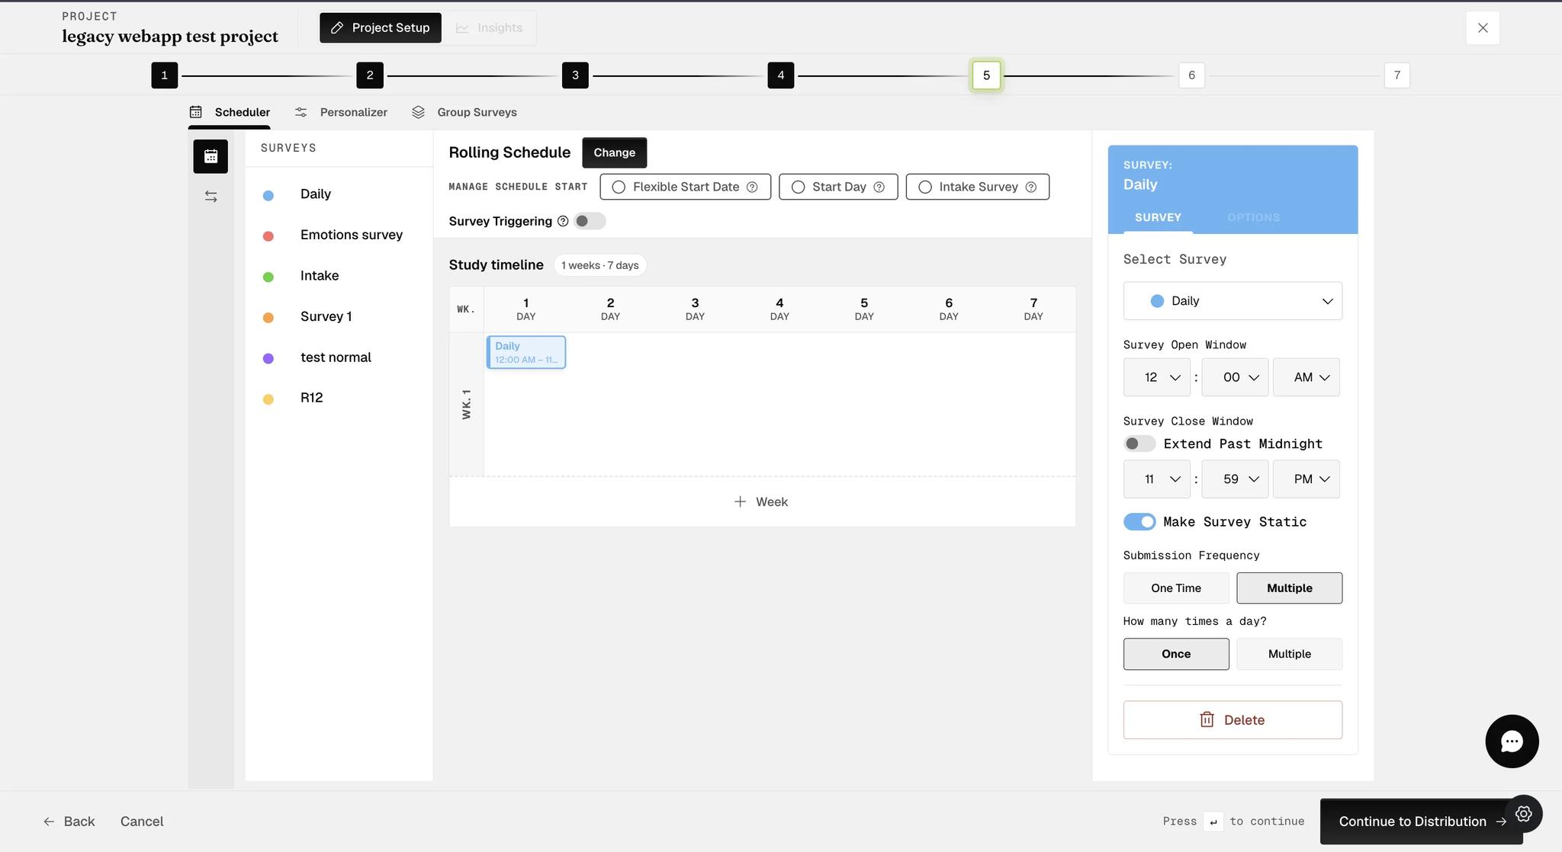Viewport: 1562px width, 852px height.
Task: Switch to the Group Surveys tab
Action: pyautogui.click(x=464, y=112)
